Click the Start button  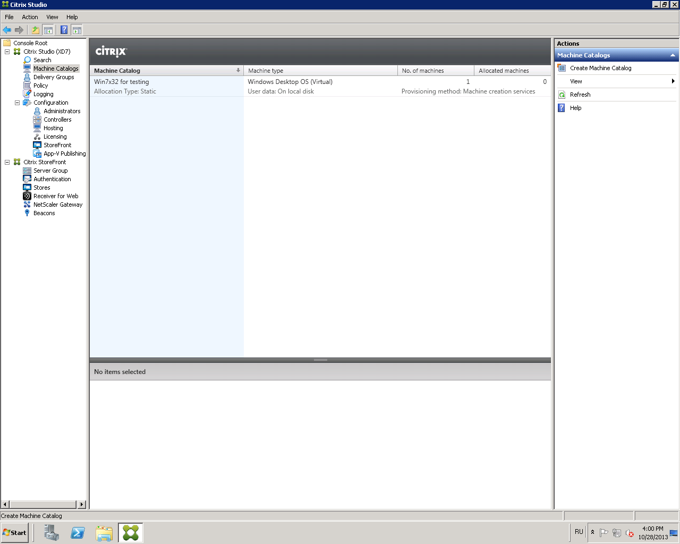14,533
